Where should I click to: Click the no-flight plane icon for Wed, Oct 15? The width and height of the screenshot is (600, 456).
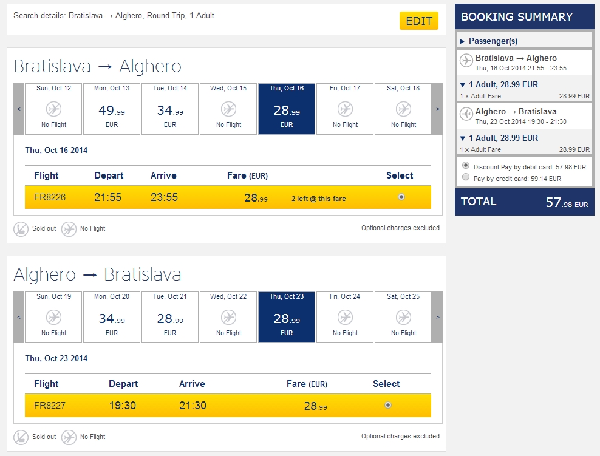[x=228, y=109]
